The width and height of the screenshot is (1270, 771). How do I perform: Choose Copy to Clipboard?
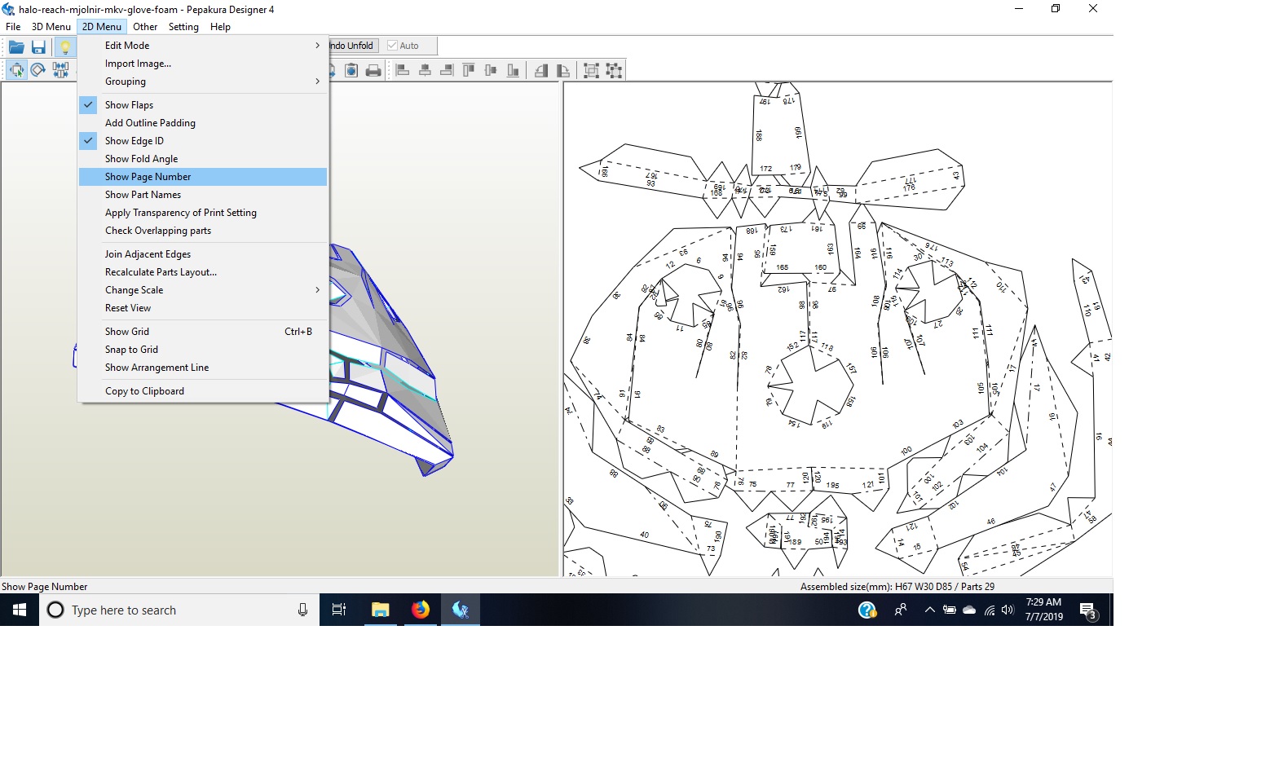point(203,391)
